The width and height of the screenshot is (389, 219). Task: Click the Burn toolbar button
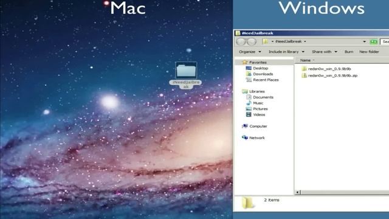click(x=349, y=52)
